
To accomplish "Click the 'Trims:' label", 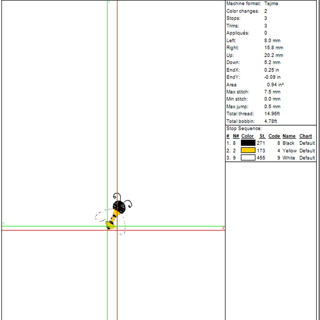I will [233, 26].
